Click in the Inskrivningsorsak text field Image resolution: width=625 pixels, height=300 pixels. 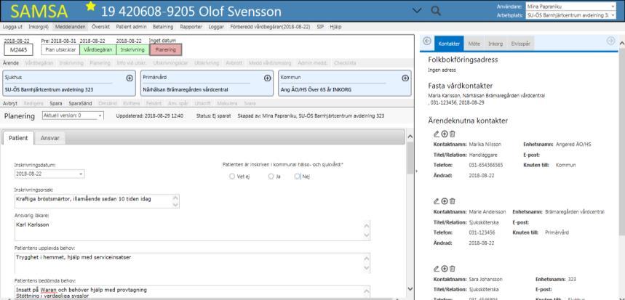pos(97,201)
